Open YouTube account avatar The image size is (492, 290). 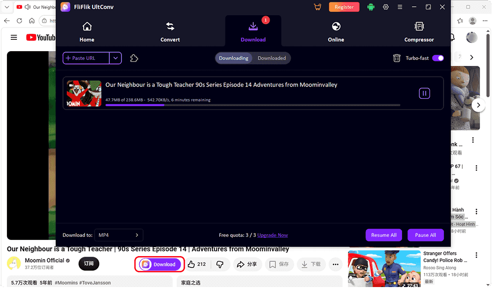[472, 37]
